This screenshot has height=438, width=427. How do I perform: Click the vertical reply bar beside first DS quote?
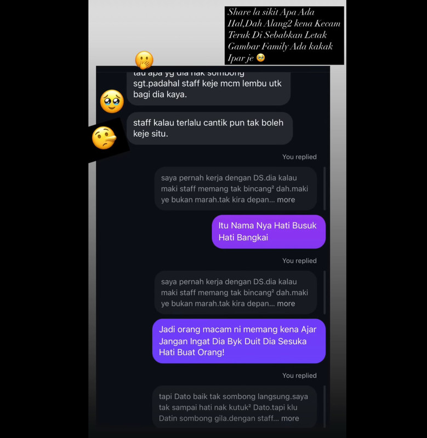(324, 188)
